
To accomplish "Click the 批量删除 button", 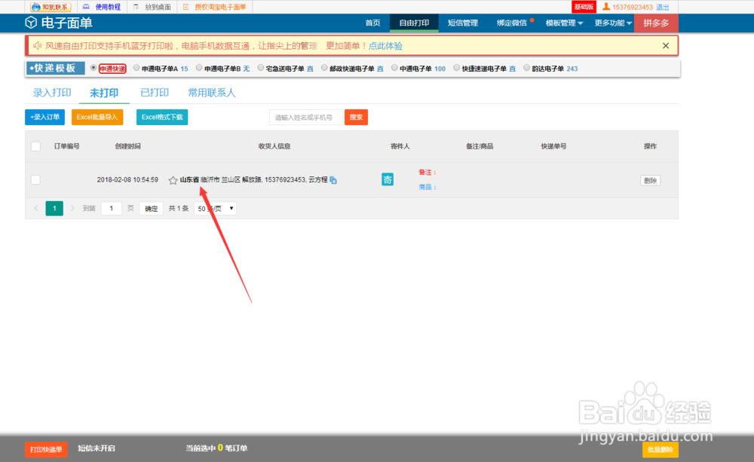I will 661,449.
